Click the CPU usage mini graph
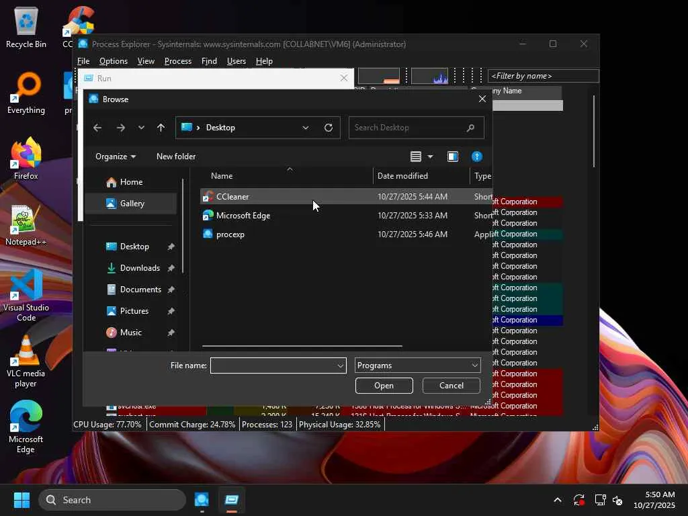The width and height of the screenshot is (688, 516). pyautogui.click(x=379, y=76)
